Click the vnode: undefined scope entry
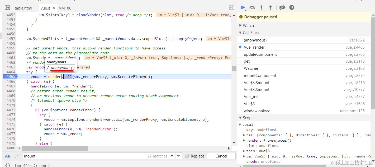The image size is (375, 167). [263, 161]
